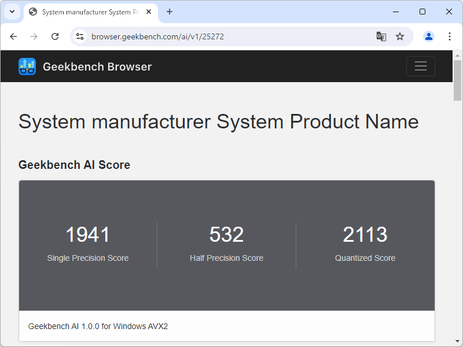
Task: Expand the Geekbench navbar hamburger menu
Action: point(420,66)
